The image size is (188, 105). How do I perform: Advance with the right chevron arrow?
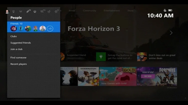[x=171, y=33]
